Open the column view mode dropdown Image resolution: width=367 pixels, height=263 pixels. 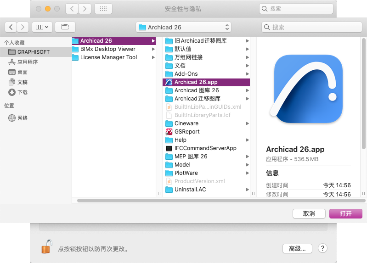point(42,27)
